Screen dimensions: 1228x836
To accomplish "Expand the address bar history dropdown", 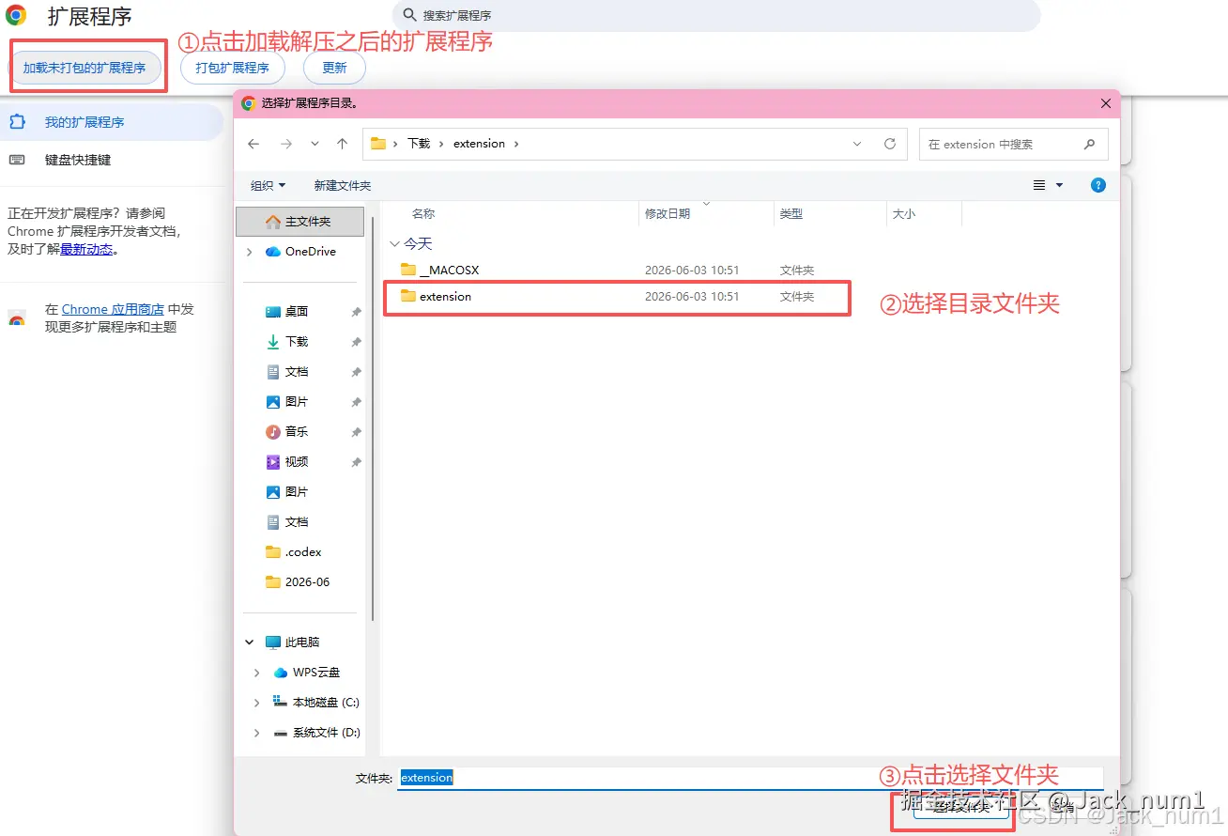I will point(857,144).
